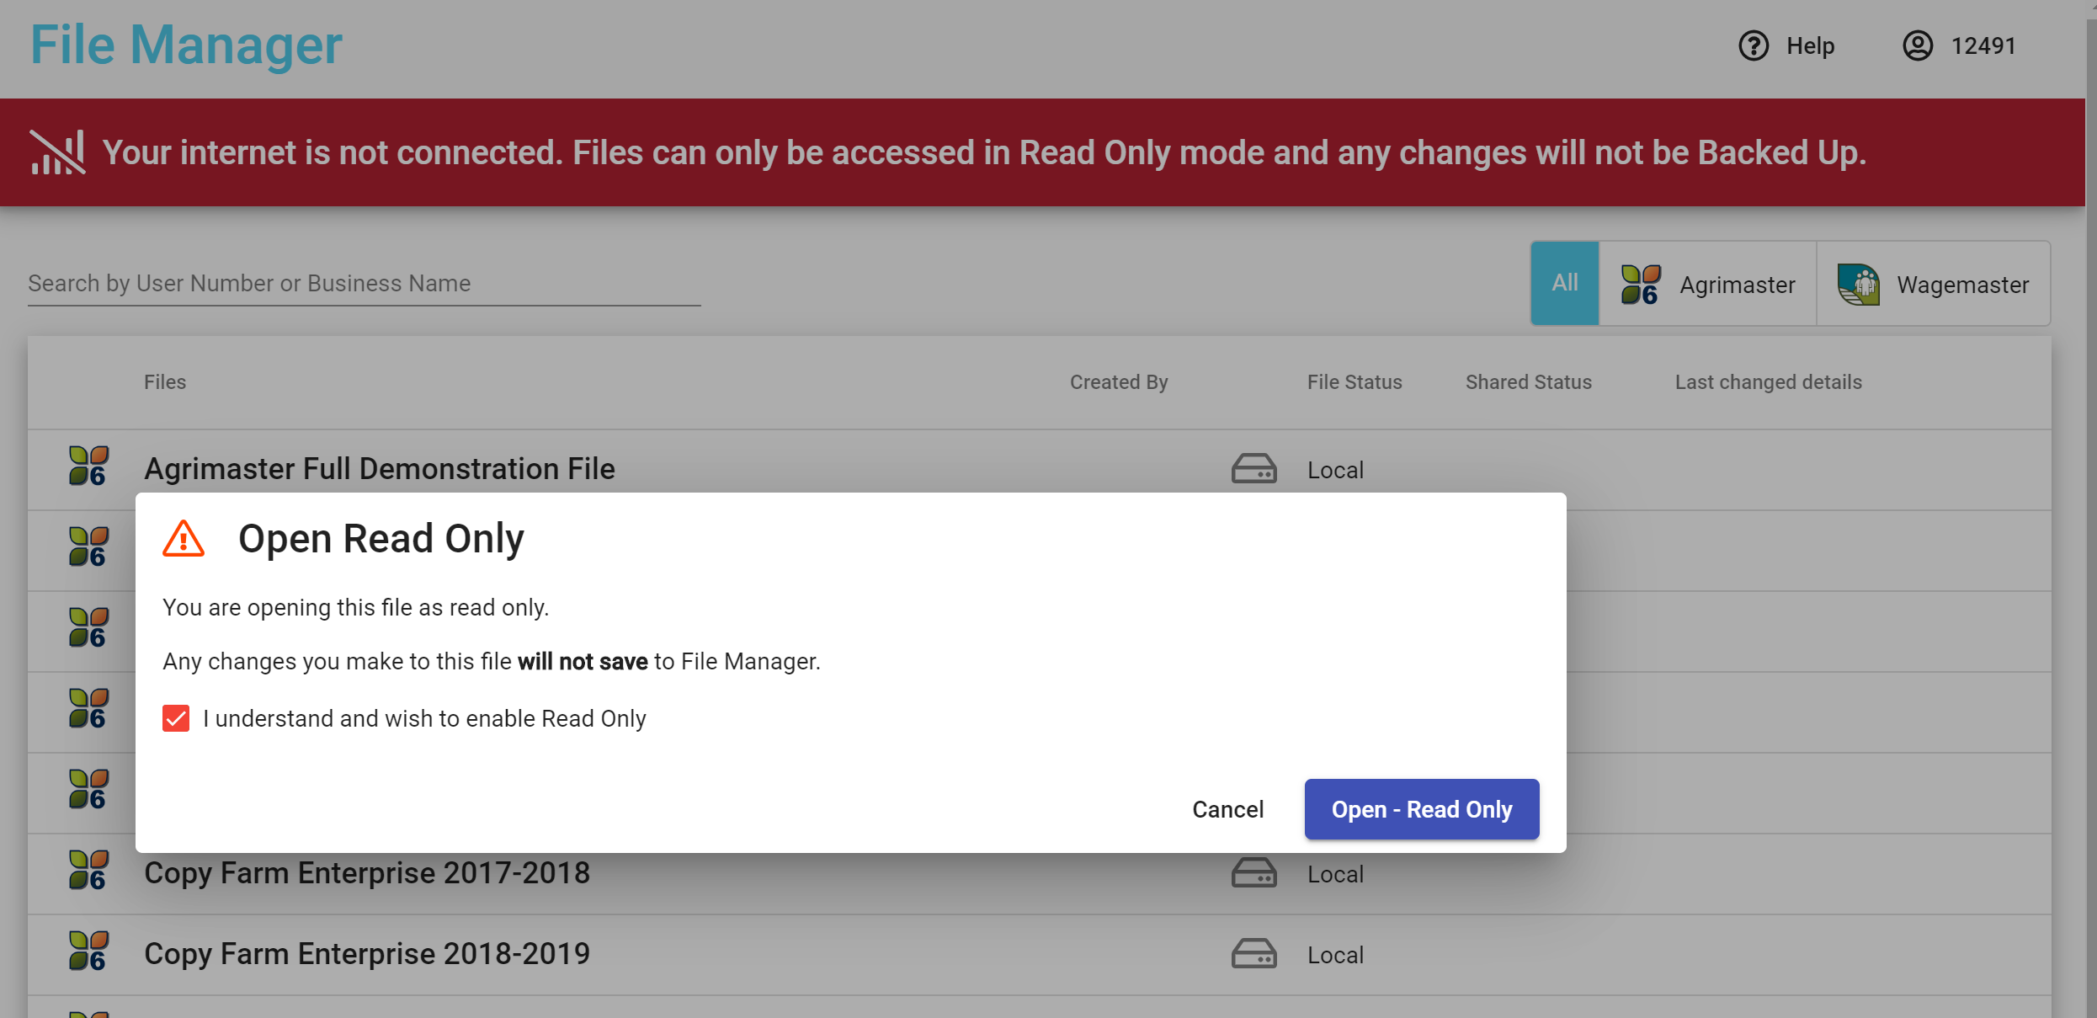This screenshot has height=1018, width=2097.
Task: Click the 'will not save' warning sentence
Action: [x=491, y=661]
